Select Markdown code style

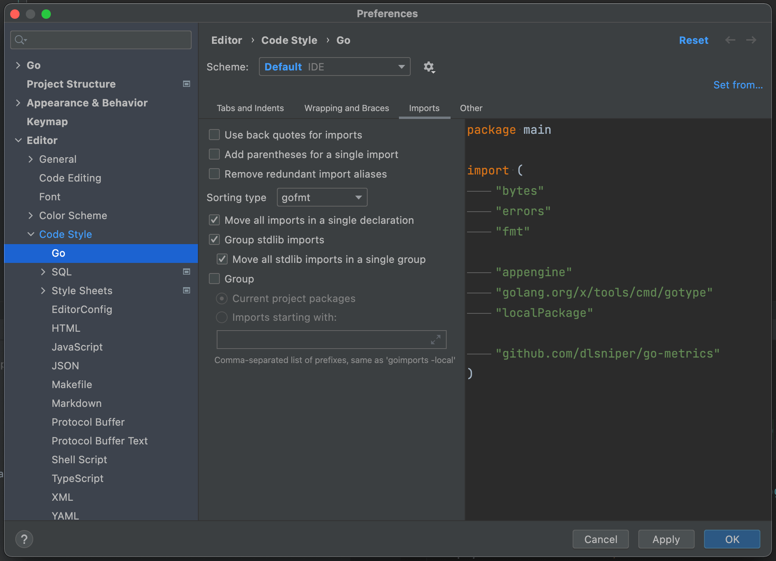click(77, 403)
